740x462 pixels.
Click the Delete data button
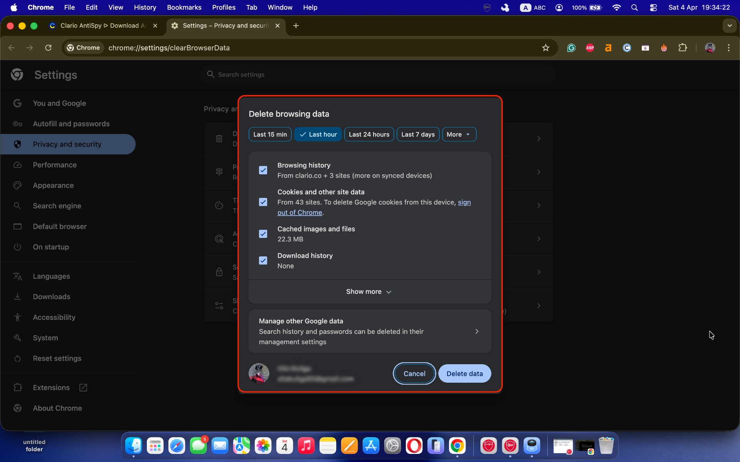(x=464, y=373)
